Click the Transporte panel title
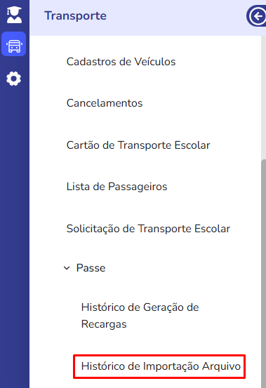This screenshot has height=388, width=266. [x=75, y=16]
